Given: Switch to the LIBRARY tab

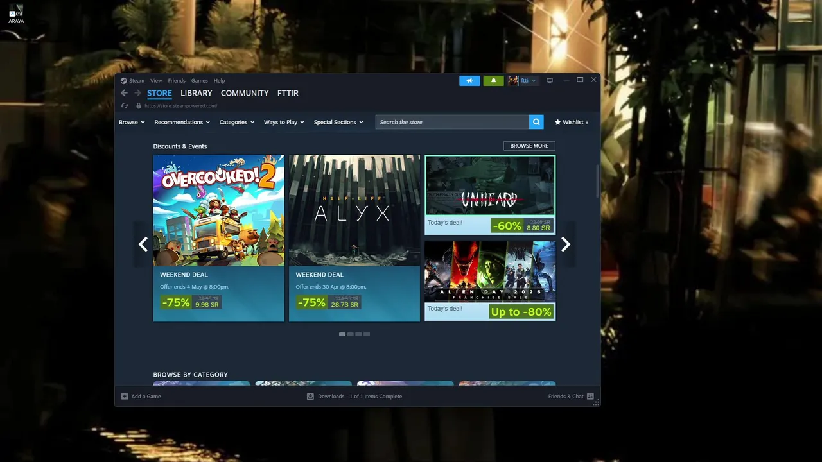Looking at the screenshot, I should click(x=196, y=93).
